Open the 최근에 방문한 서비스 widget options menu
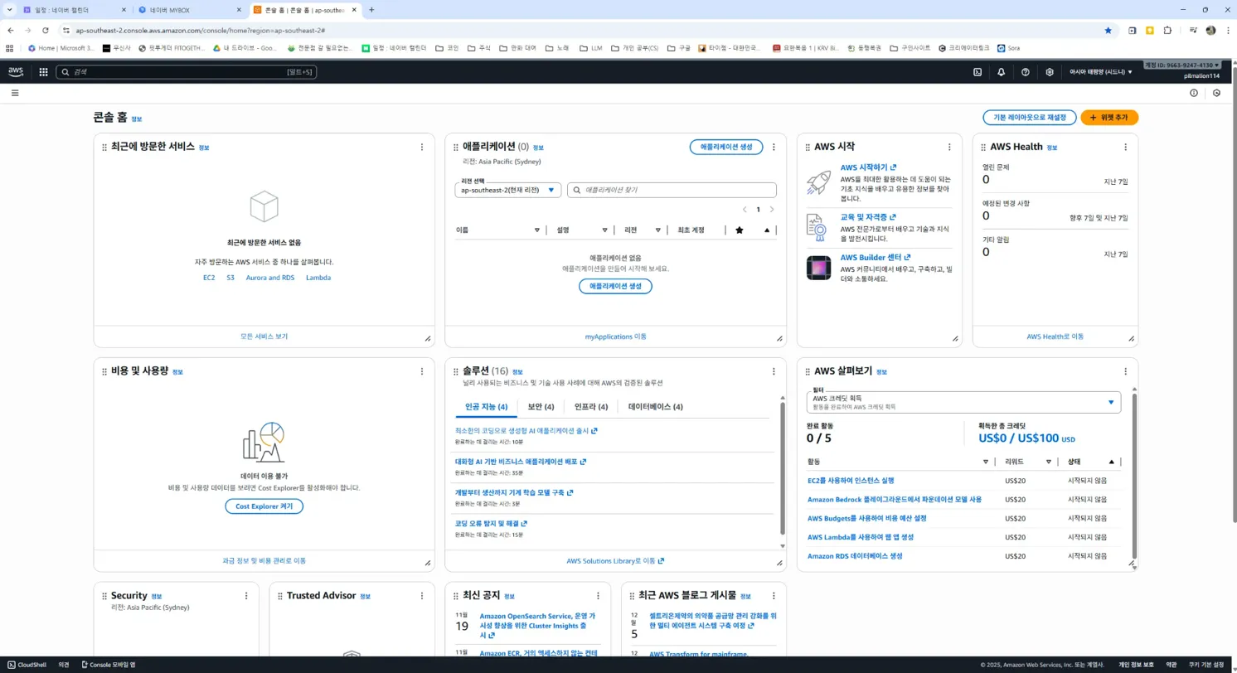This screenshot has width=1237, height=673. 422,147
